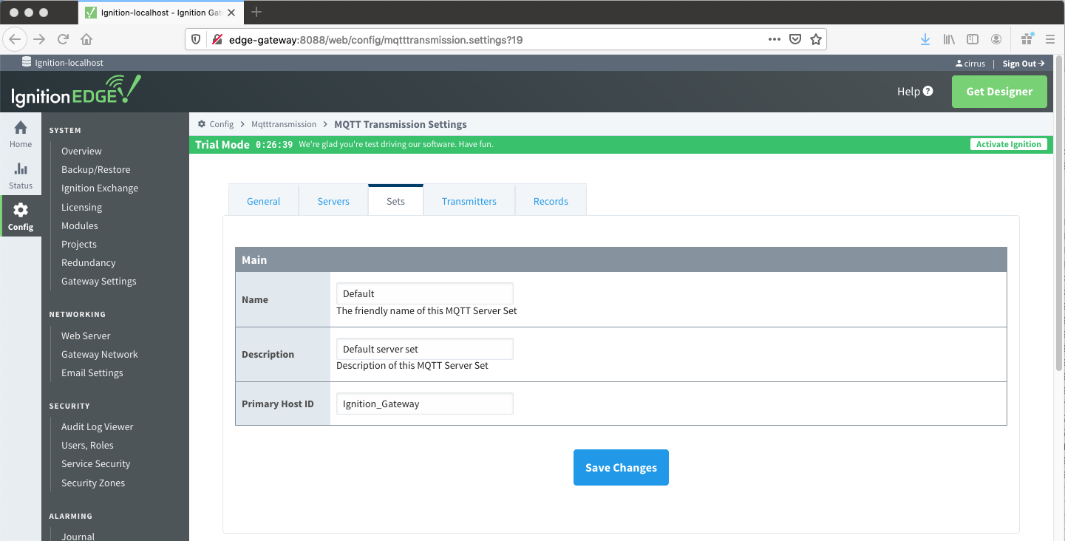Viewport: 1065px width, 541px height.
Task: Open Projects page
Action: coord(79,244)
